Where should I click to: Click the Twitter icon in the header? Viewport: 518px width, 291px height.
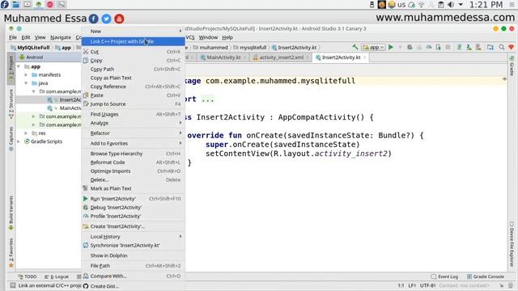click(x=106, y=19)
